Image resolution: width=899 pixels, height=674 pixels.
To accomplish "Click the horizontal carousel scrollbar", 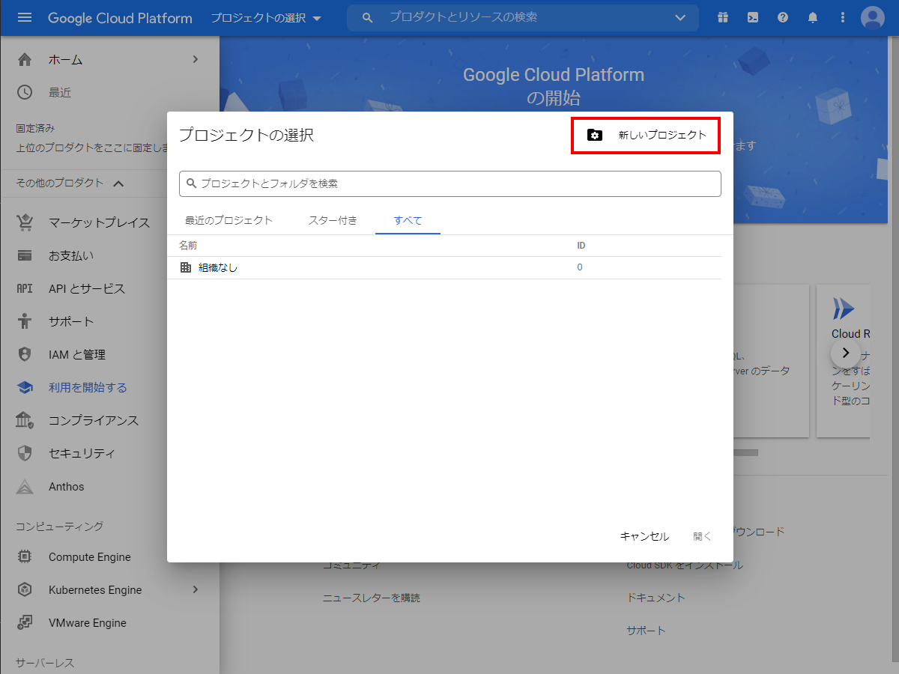I will pyautogui.click(x=746, y=452).
